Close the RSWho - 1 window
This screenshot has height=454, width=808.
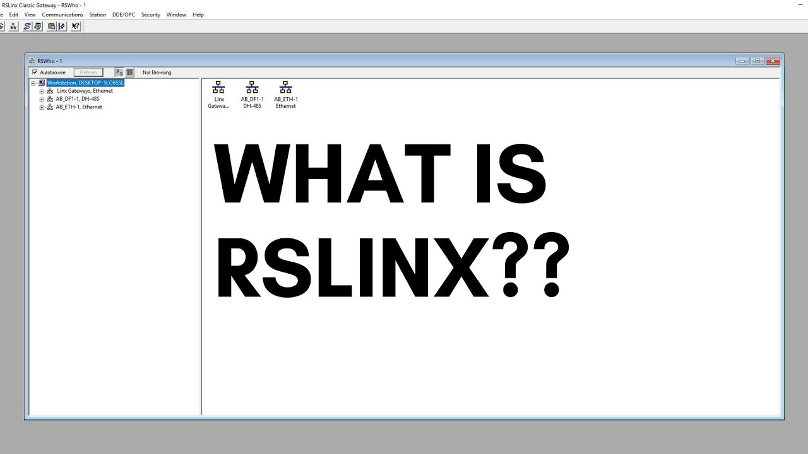(773, 61)
